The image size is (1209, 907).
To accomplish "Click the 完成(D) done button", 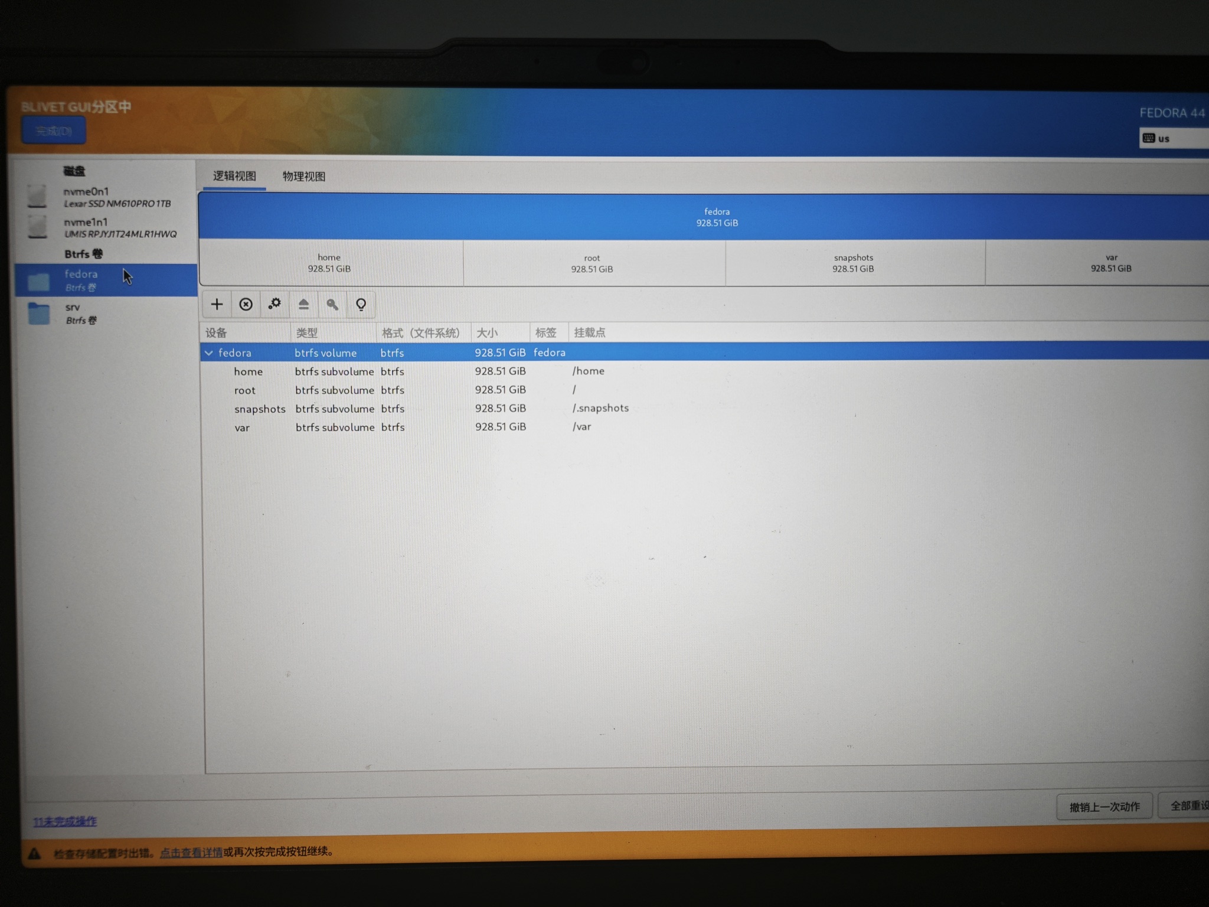I will click(x=54, y=130).
